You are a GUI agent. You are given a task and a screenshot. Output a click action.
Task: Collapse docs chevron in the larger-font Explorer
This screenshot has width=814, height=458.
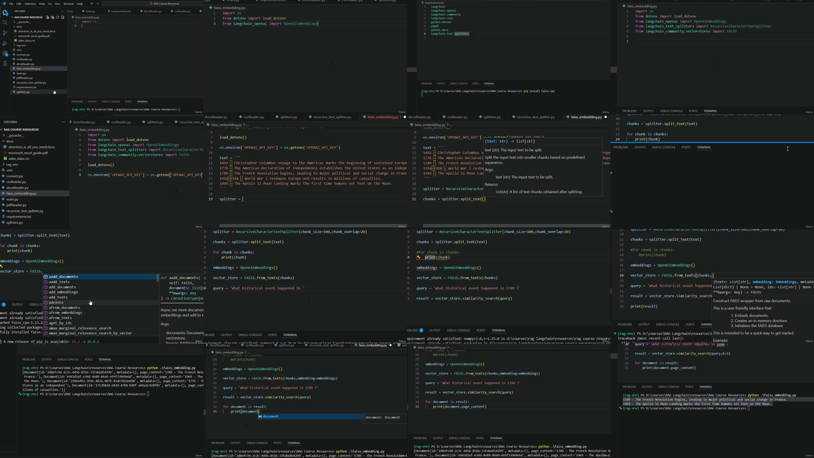click(x=4, y=141)
